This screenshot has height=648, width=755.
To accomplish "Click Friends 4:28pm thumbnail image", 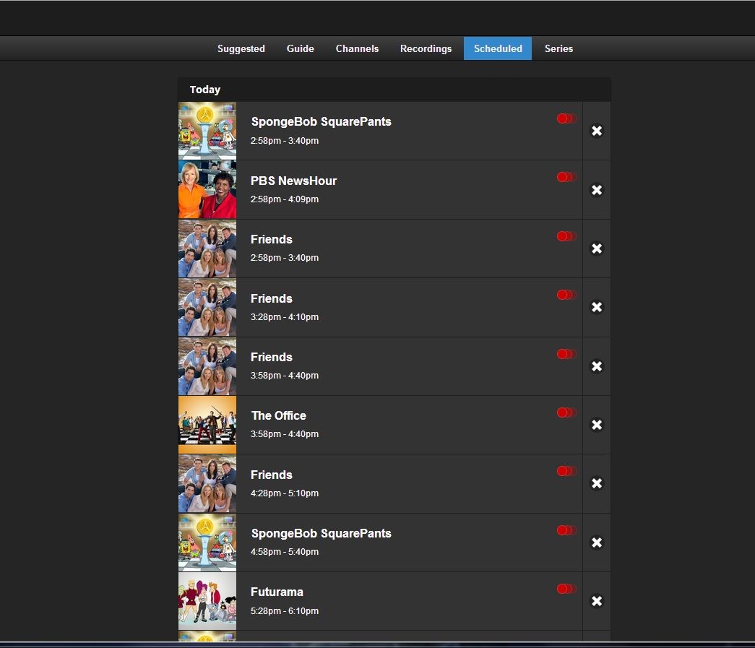I will pos(207,483).
